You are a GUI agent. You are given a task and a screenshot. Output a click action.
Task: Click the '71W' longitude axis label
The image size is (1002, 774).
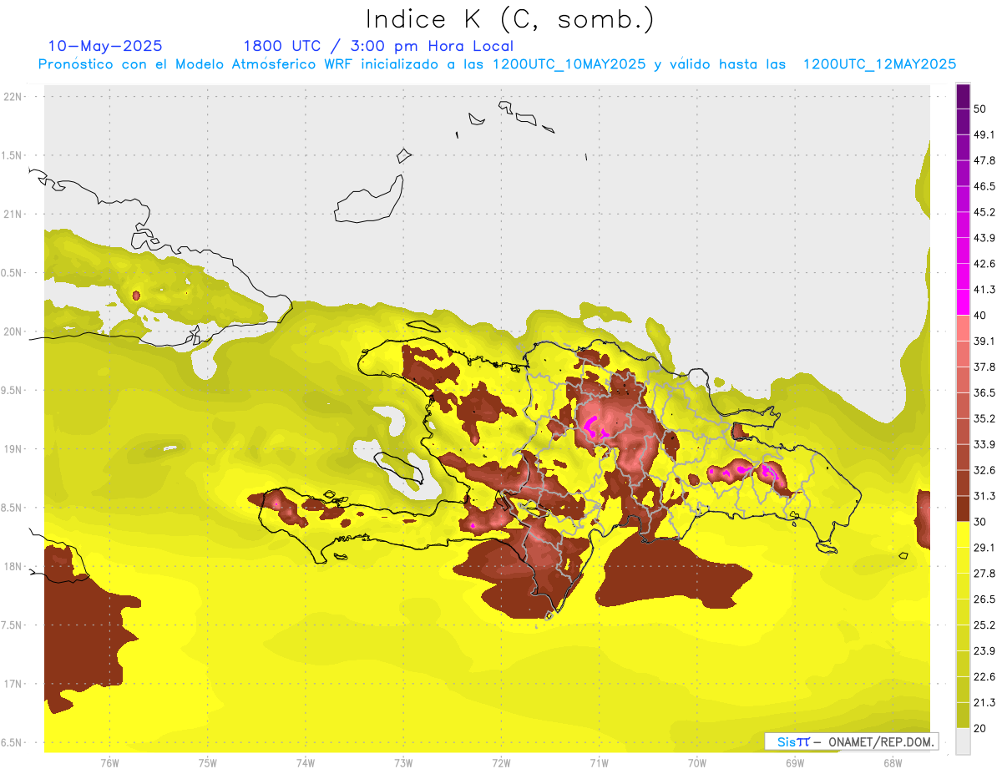click(599, 762)
